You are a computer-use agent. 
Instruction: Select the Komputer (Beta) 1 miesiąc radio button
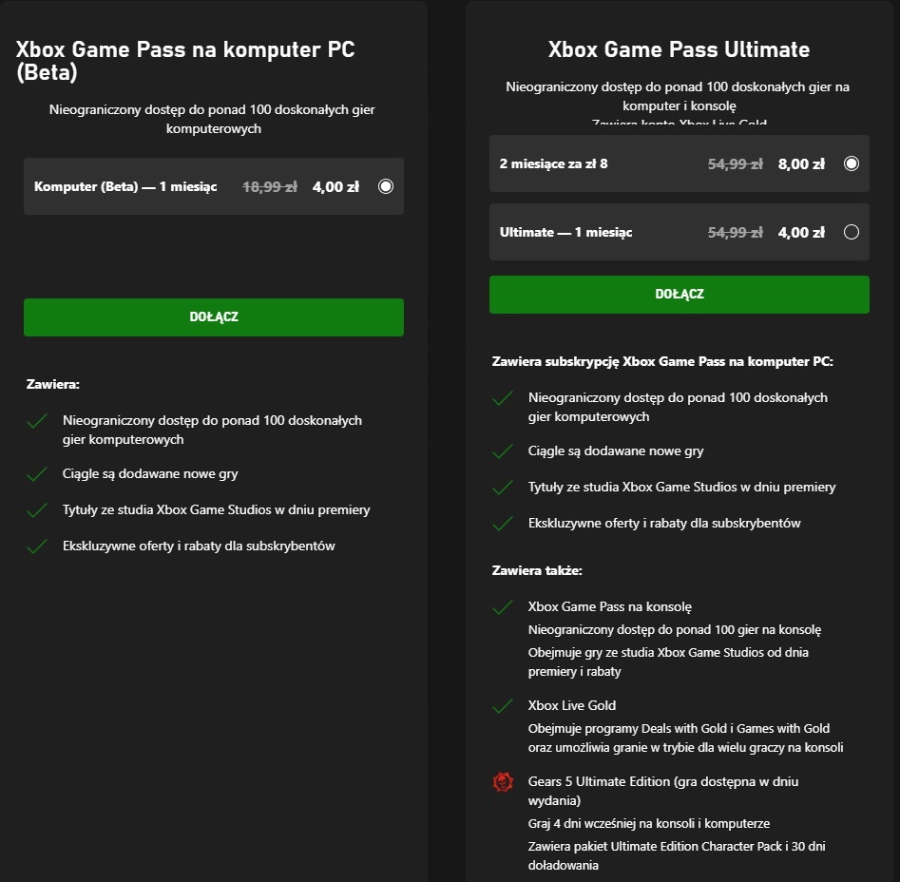[x=386, y=186]
